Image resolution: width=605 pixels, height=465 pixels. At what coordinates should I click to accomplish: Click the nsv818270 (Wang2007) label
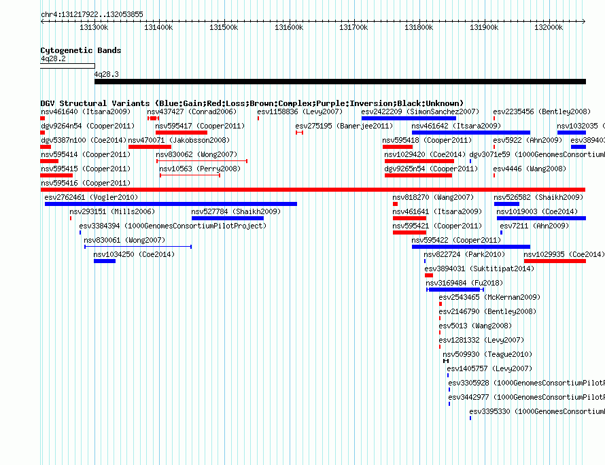coord(433,197)
